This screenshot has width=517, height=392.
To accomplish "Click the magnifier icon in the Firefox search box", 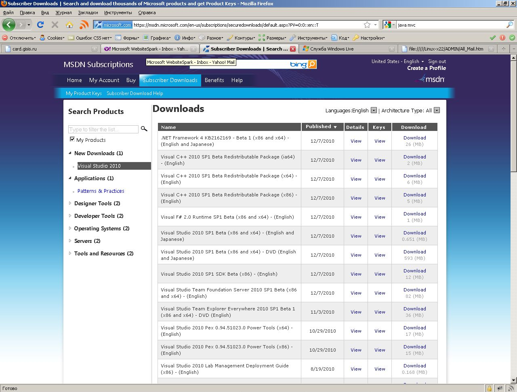I will click(510, 25).
